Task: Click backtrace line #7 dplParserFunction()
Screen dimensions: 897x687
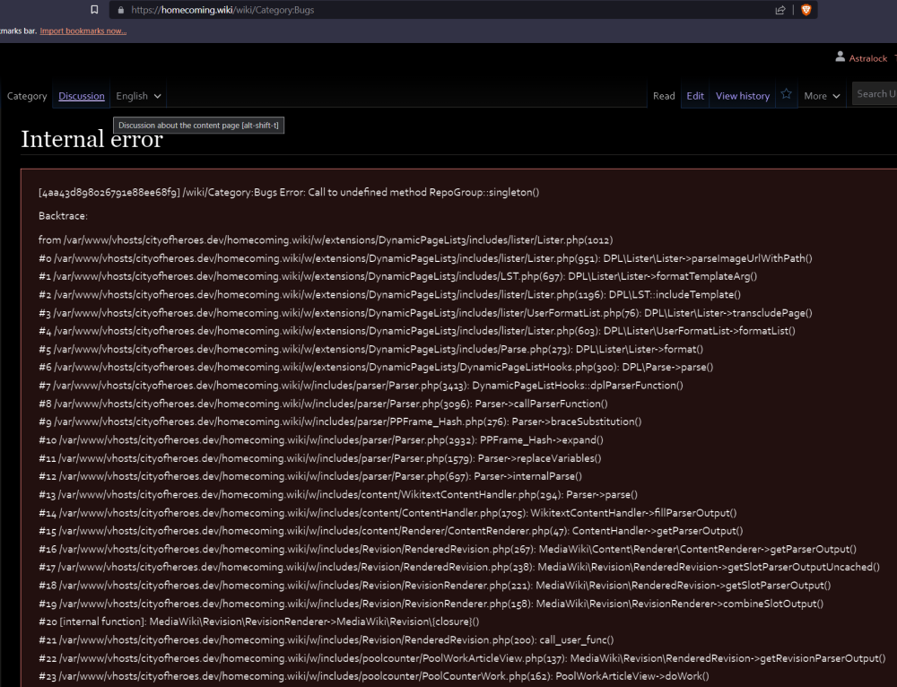Action: click(x=361, y=386)
